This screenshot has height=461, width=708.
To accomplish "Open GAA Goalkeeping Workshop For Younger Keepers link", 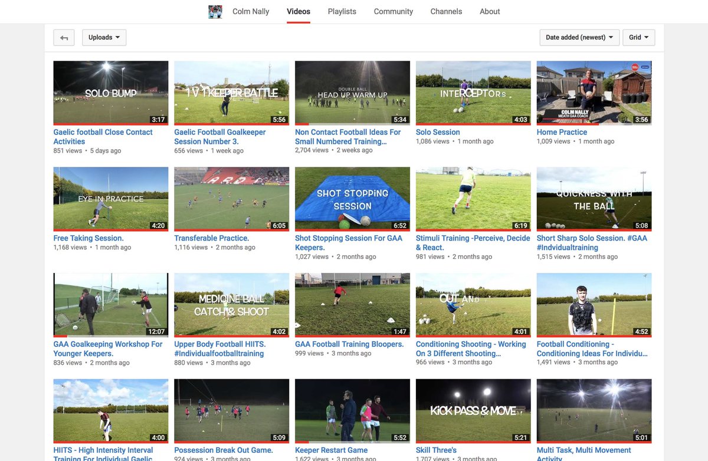I will [108, 349].
